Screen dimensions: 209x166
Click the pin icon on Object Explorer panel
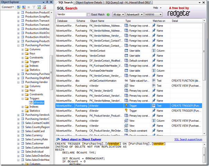click(x=48, y=2)
